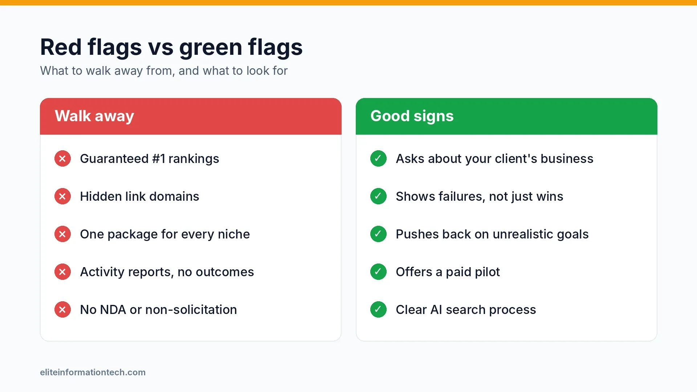The height and width of the screenshot is (392, 697).
Task: Click the "Red flags vs green flags" title
Action: (171, 47)
